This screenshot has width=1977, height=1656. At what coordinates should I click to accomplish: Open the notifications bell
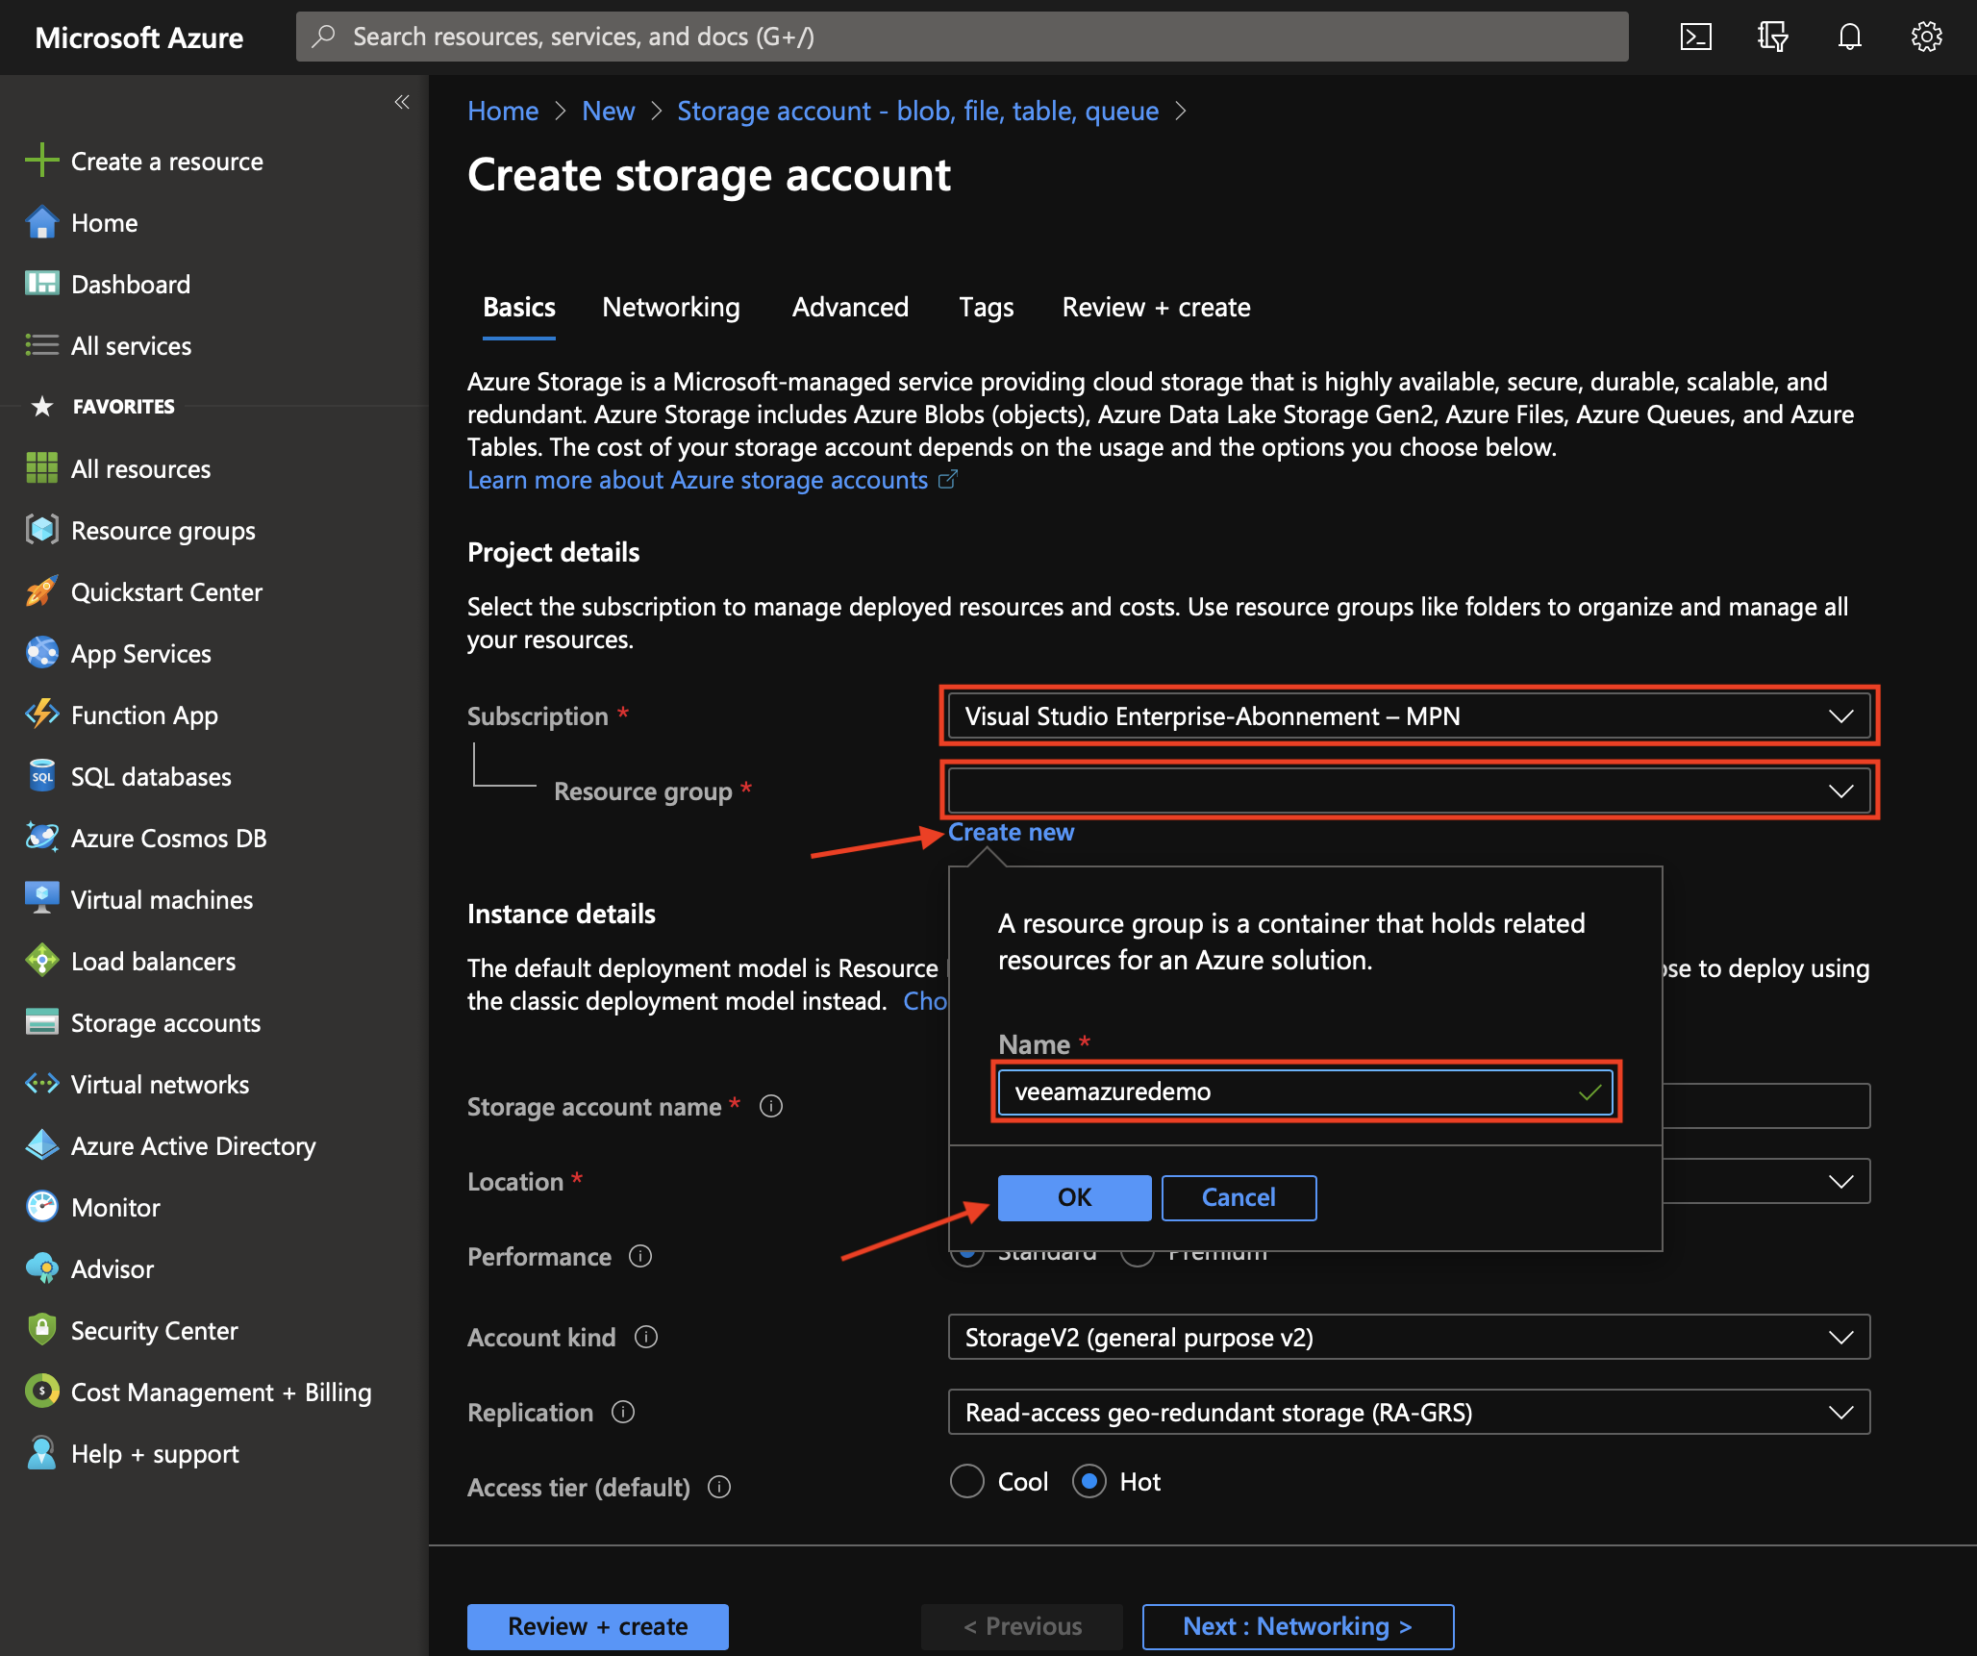pyautogui.click(x=1849, y=38)
